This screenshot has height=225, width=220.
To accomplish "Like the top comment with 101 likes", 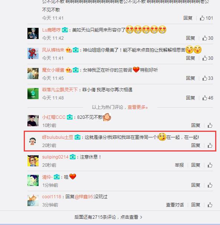I will [206, 18].
